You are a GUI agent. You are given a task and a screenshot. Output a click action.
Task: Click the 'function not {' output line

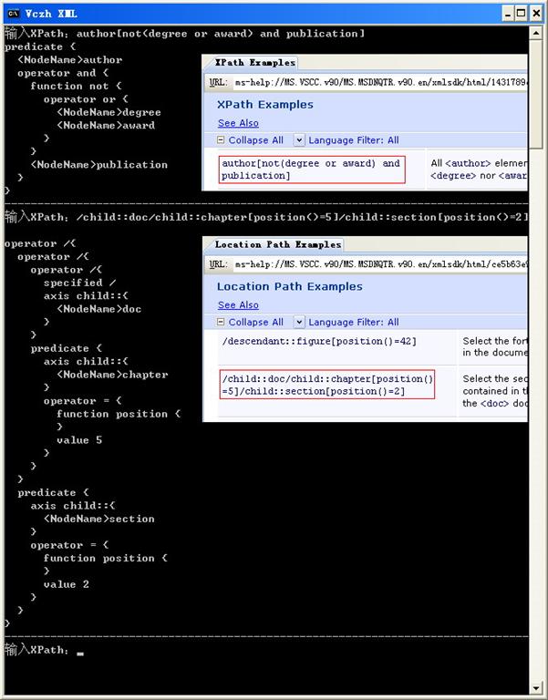click(x=76, y=86)
